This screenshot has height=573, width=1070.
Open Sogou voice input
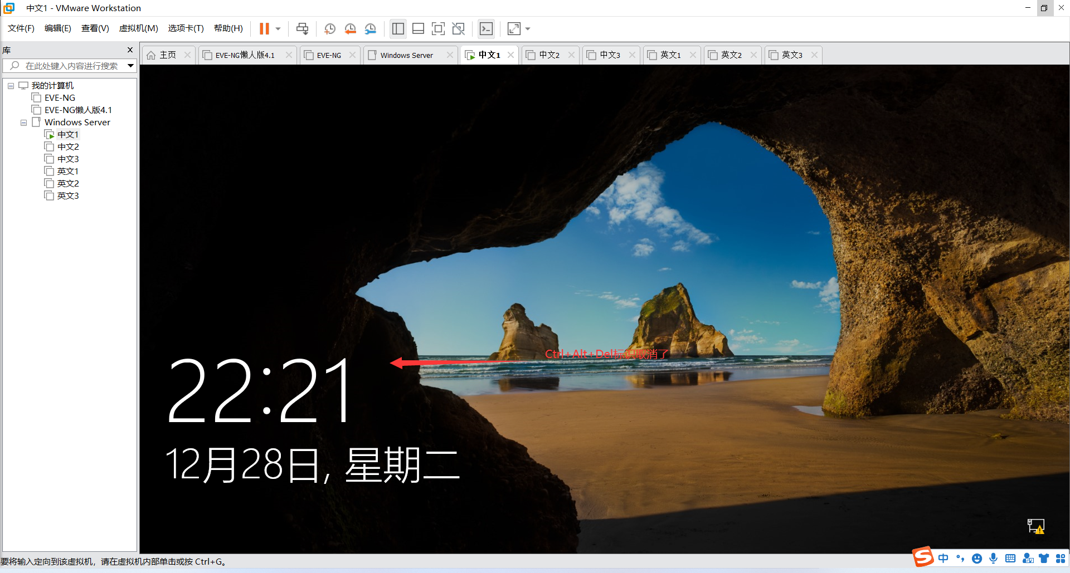pyautogui.click(x=994, y=558)
